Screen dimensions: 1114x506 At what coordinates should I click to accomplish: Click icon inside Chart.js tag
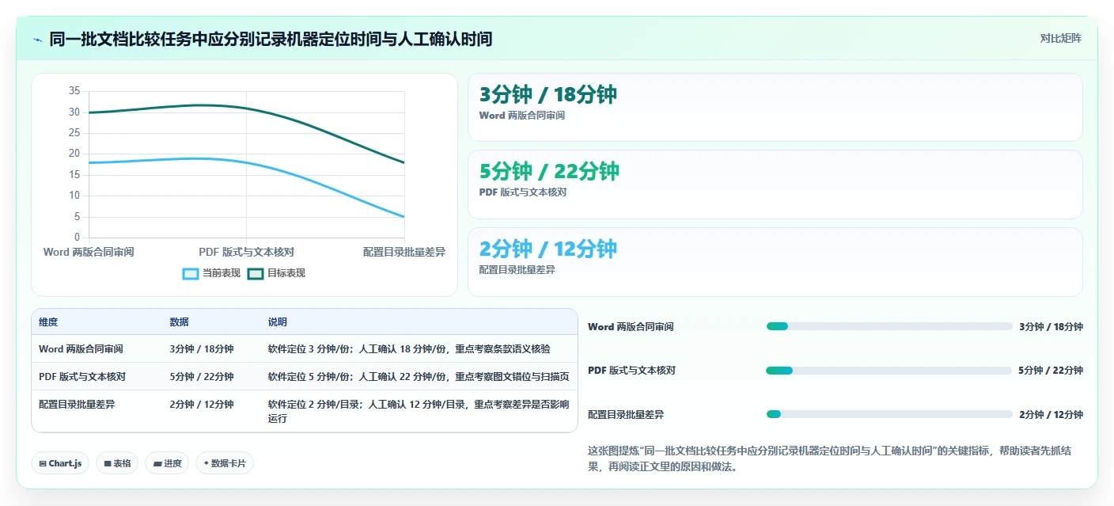point(42,463)
